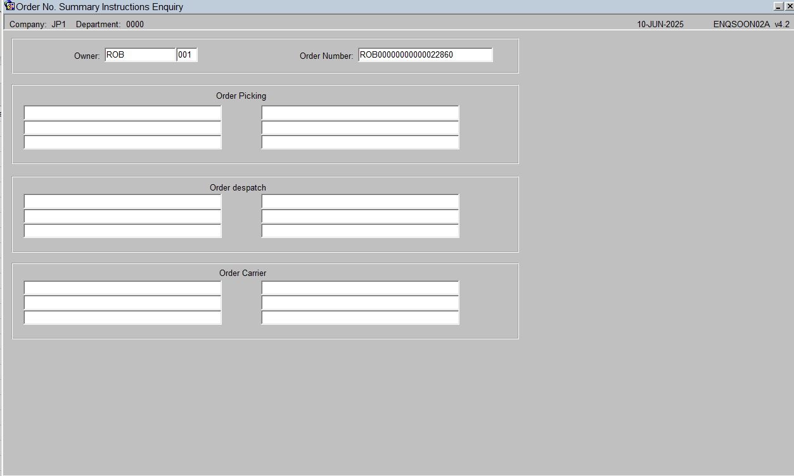Select second left Order Picking instruction field
The width and height of the screenshot is (794, 476).
[122, 127]
